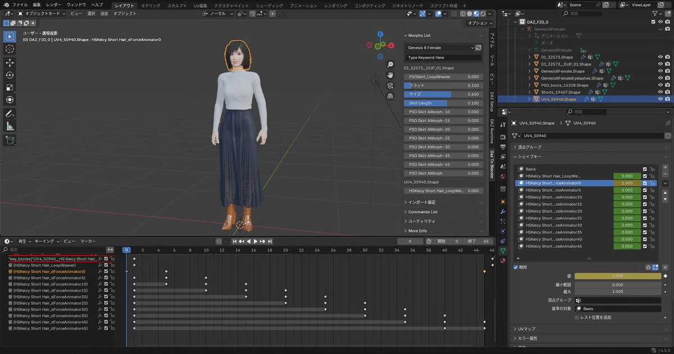The image size is (674, 354).
Task: Toggle visibility of PSO_boots_16208.Shape
Action: pyautogui.click(x=661, y=85)
